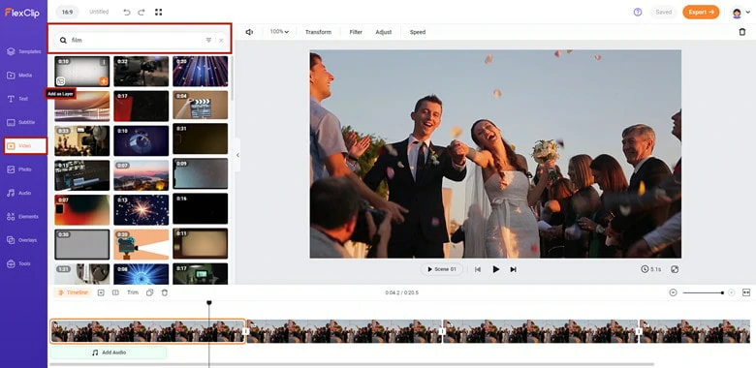
Task: Open the 16:9 aspect ratio selector
Action: click(x=67, y=12)
